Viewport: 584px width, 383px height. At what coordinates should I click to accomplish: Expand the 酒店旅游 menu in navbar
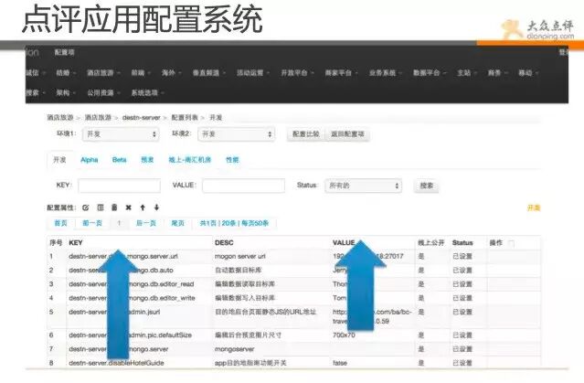pyautogui.click(x=103, y=72)
